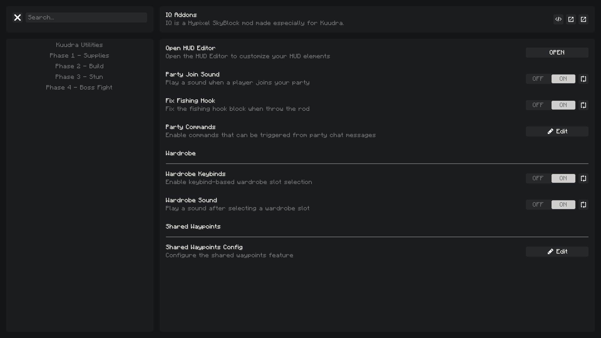Screen dimensions: 601x338
Task: Click reset icon for Fix Fishing Hook
Action: (583, 105)
